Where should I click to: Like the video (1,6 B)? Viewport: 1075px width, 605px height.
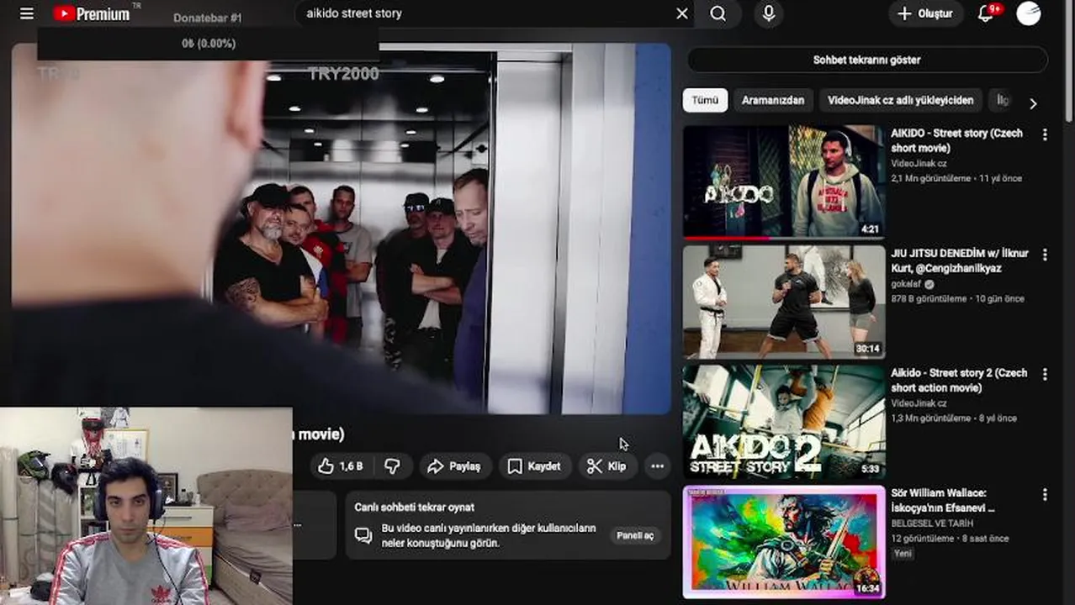(340, 466)
